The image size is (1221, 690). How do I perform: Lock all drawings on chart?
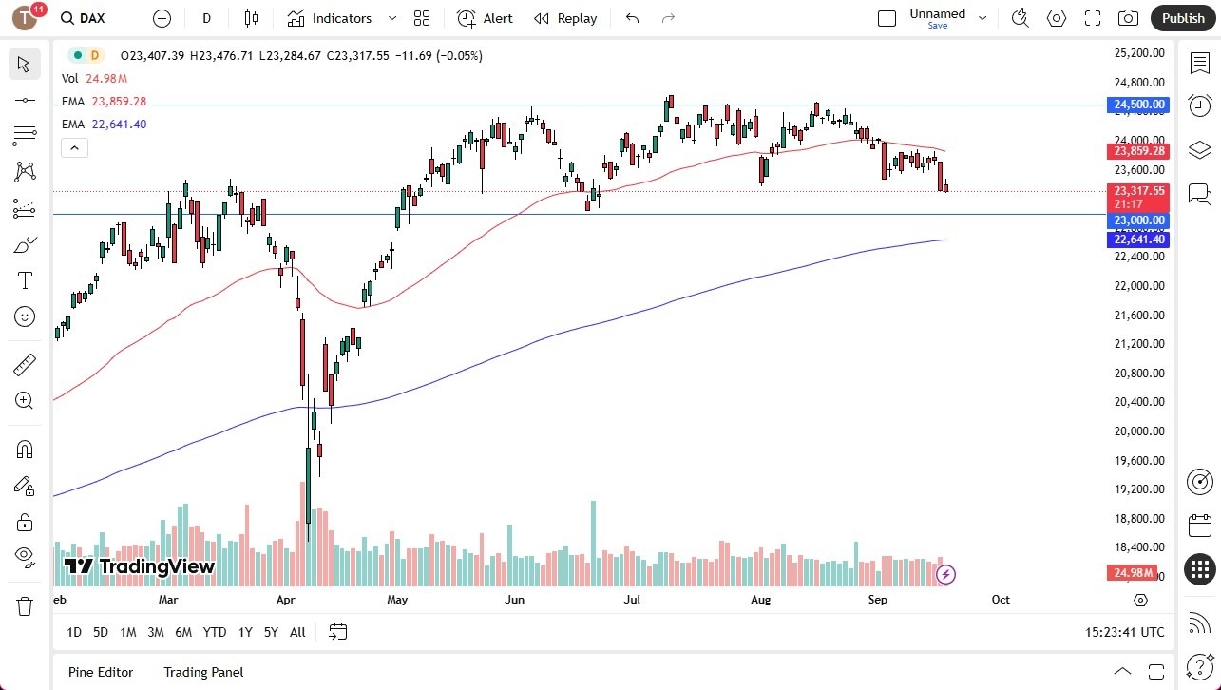click(x=25, y=522)
